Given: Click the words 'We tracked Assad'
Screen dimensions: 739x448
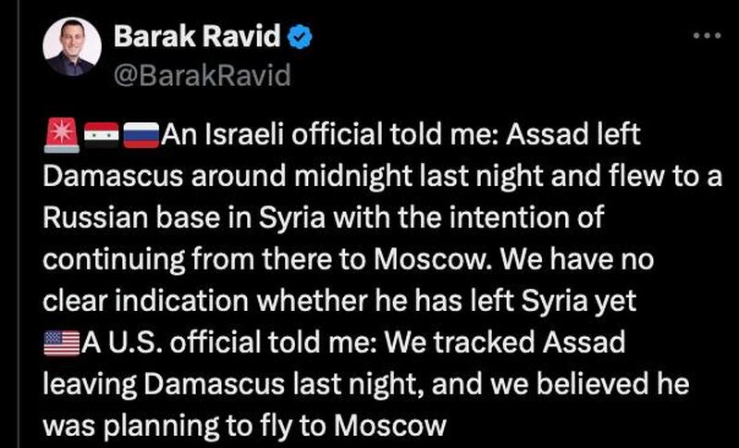Looking at the screenshot, I should click(505, 343).
